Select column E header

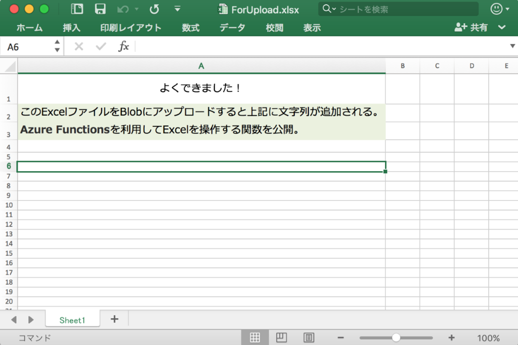(x=503, y=66)
